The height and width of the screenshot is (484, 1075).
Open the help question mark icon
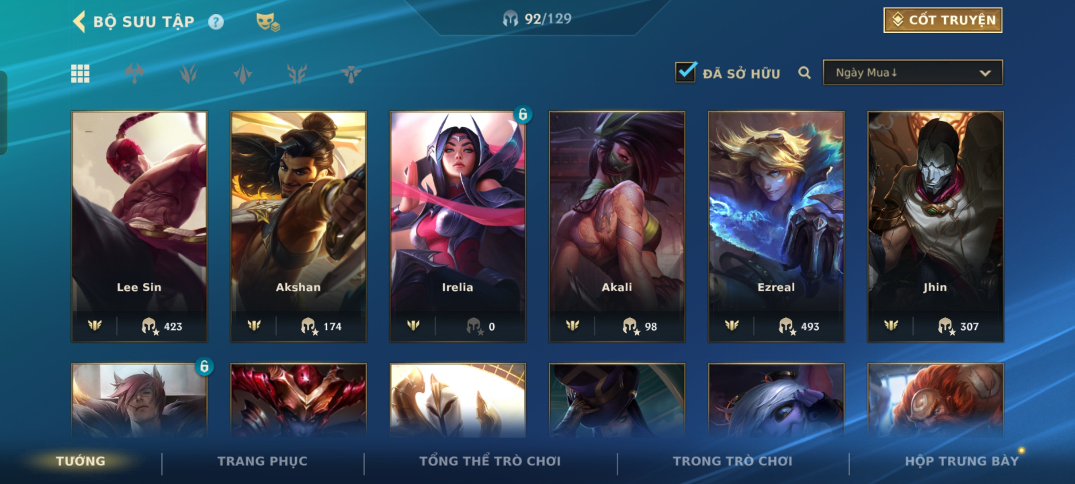pos(216,22)
